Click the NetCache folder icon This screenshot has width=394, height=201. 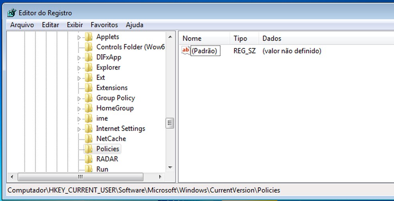click(89, 139)
